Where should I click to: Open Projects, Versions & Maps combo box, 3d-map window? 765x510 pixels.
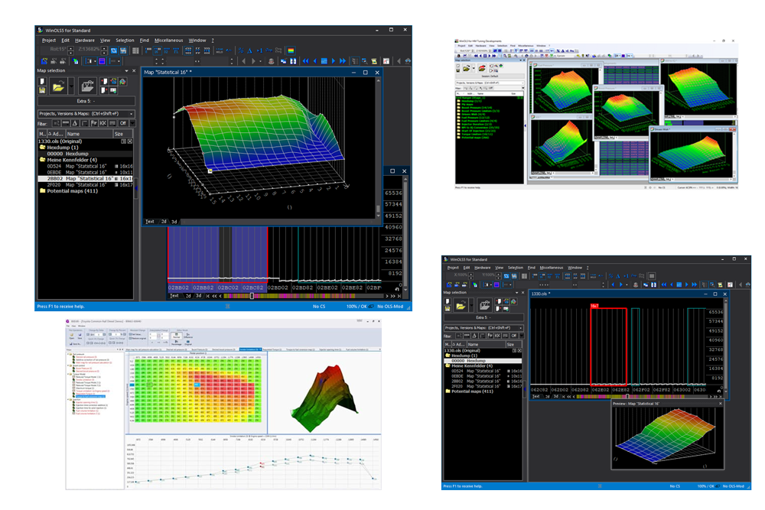pyautogui.click(x=86, y=114)
